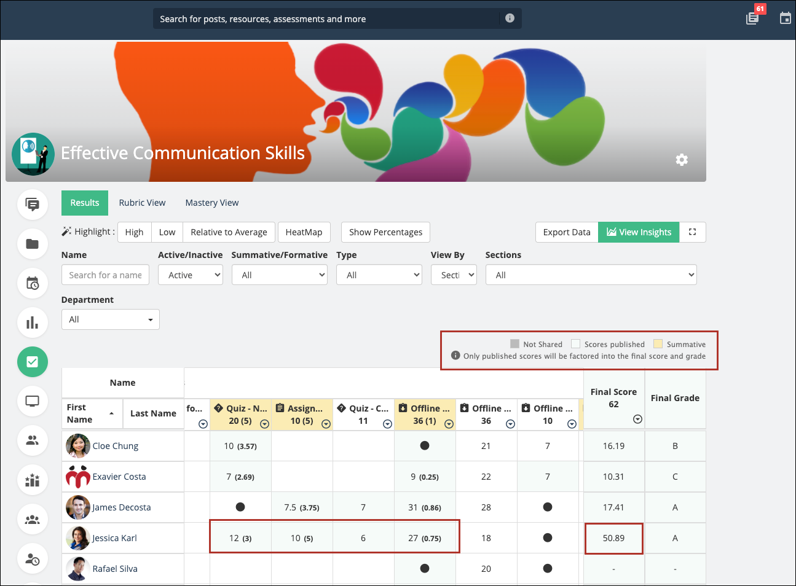Open the Active/Inactive dropdown
796x586 pixels.
click(x=191, y=275)
